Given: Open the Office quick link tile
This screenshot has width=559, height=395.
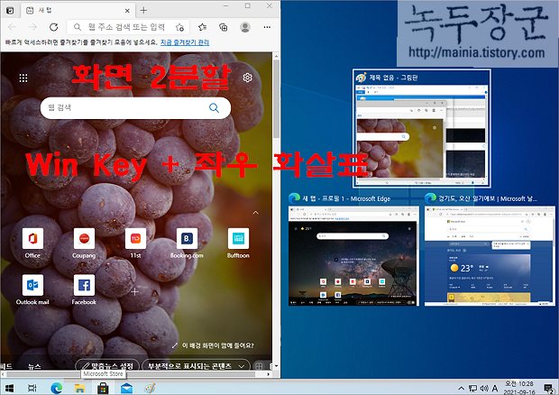Looking at the screenshot, I should click(32, 243).
